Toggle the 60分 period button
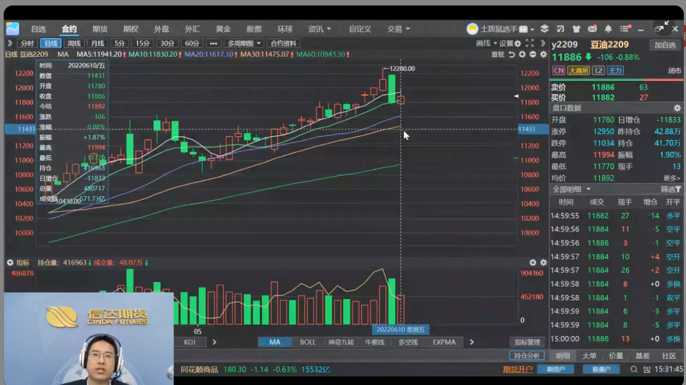686x385 pixels. [192, 44]
